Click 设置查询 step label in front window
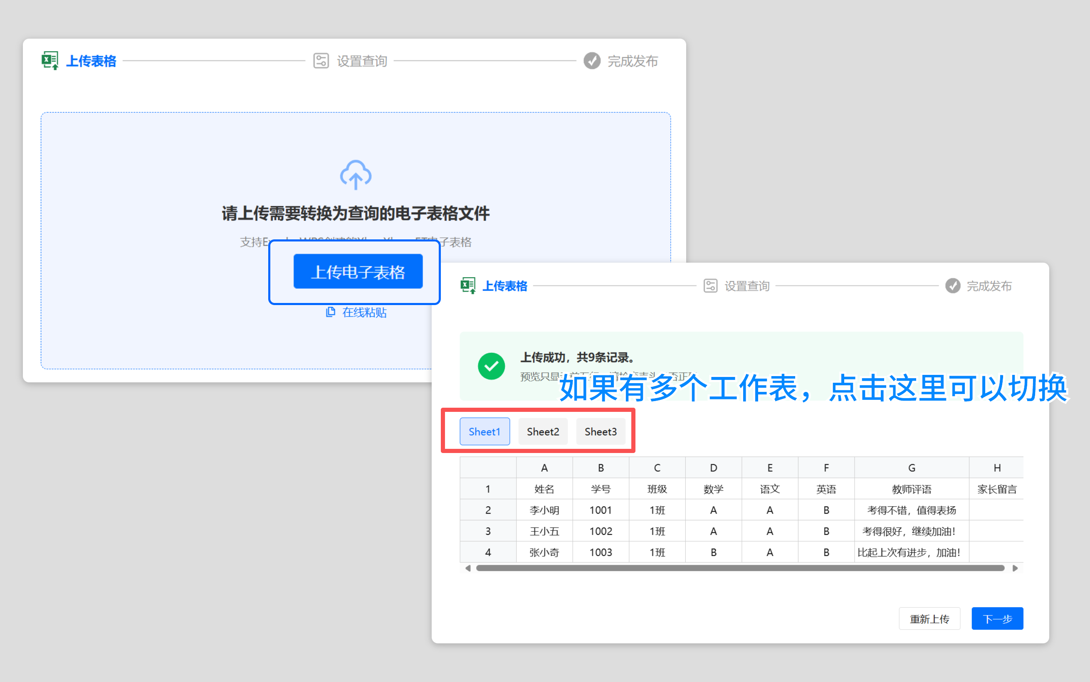The width and height of the screenshot is (1090, 682). (747, 286)
